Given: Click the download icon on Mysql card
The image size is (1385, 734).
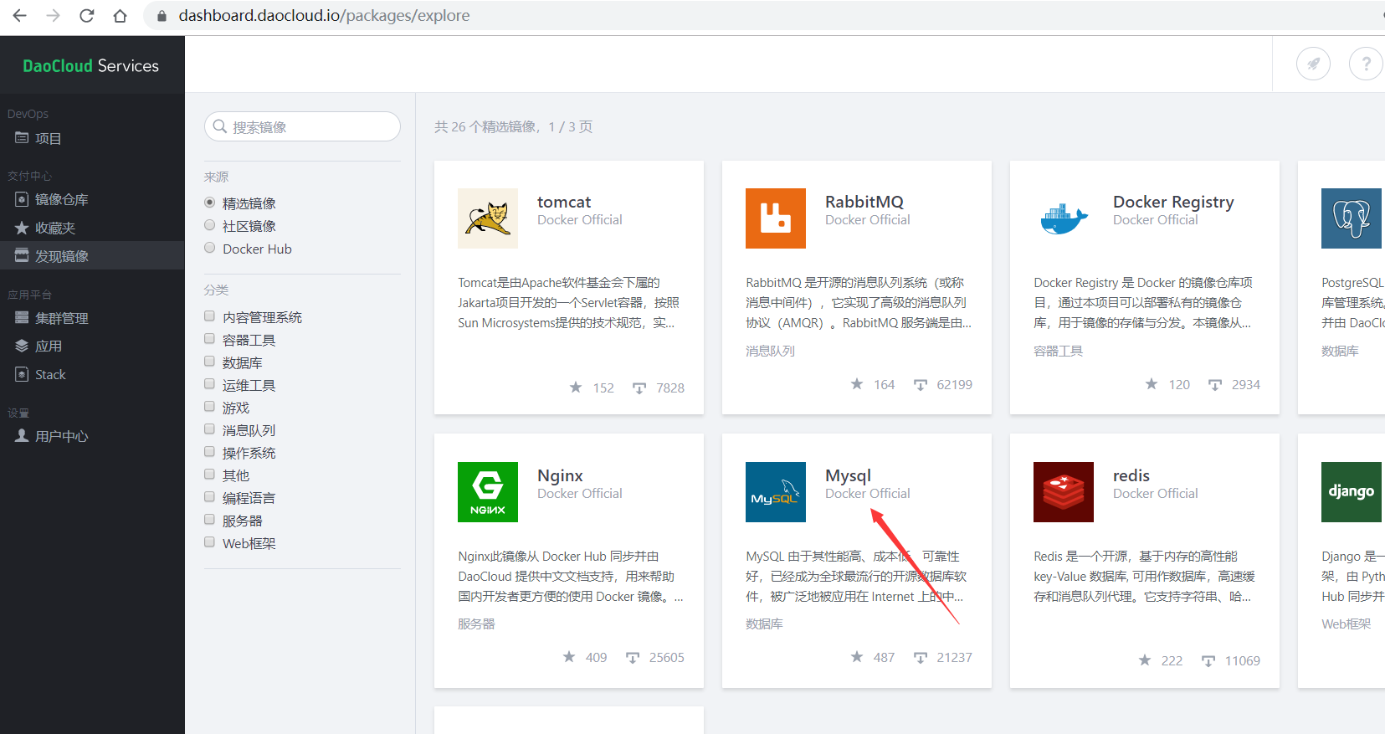Looking at the screenshot, I should tap(921, 657).
